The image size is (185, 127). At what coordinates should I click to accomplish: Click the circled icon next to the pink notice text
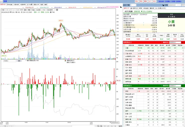click(107, 7)
